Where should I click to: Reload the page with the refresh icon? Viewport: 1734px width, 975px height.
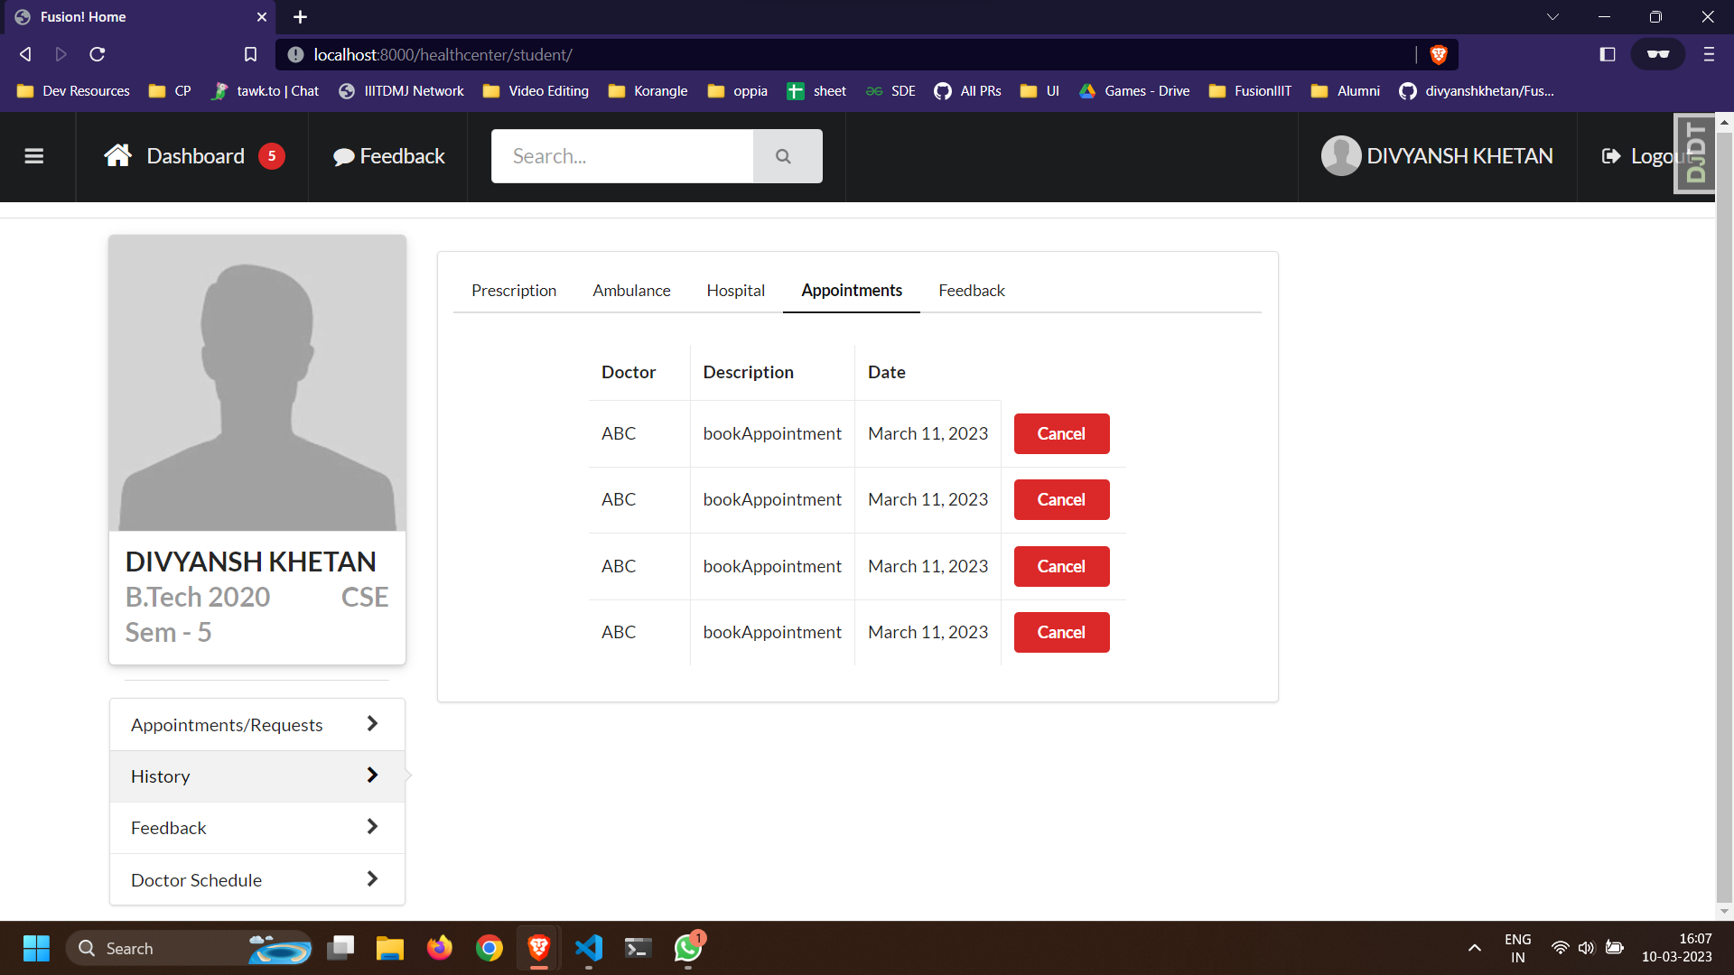coord(98,55)
